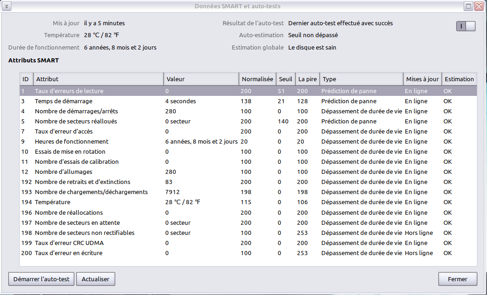This screenshot has height=295, width=487.
Task: Click the worst value 128
Action: click(302, 101)
